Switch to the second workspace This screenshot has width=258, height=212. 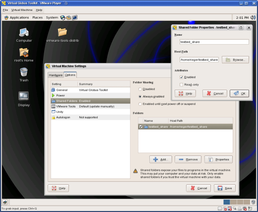pyautogui.click(x=233, y=202)
